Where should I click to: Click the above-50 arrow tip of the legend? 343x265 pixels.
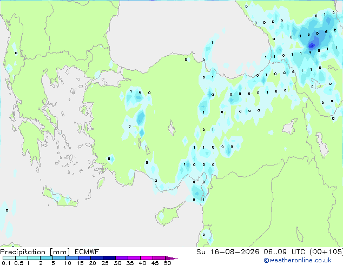171,258
